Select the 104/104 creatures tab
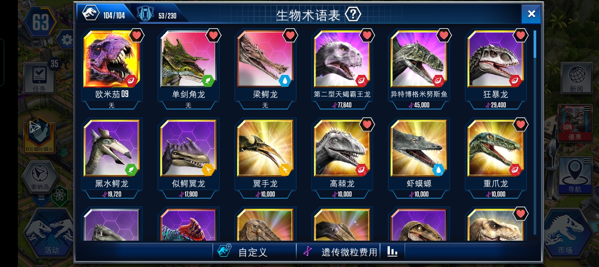 104,14
